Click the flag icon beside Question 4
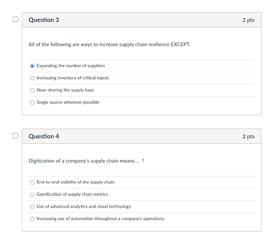Image resolution: width=280 pixels, height=236 pixels. tap(16, 135)
